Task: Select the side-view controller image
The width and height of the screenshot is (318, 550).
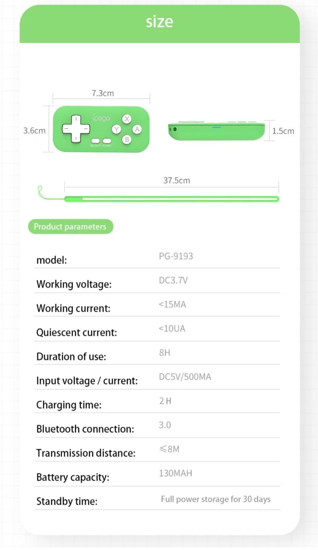Action: 217,131
